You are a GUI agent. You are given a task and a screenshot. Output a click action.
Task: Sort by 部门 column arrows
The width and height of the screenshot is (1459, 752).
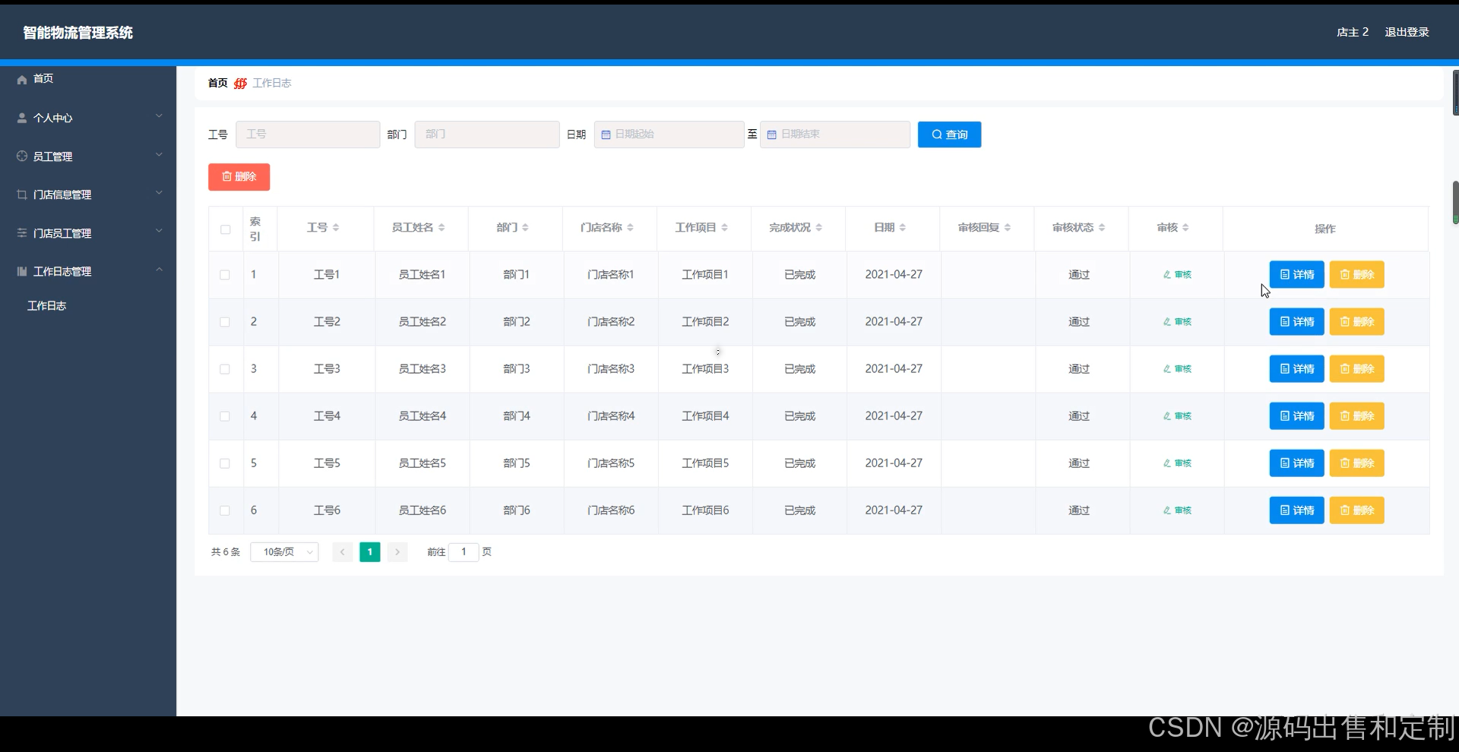(525, 228)
